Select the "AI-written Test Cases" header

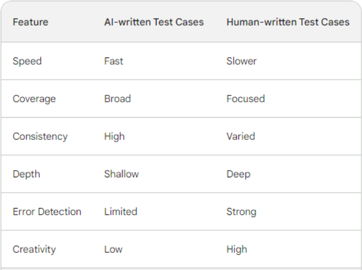pos(154,22)
